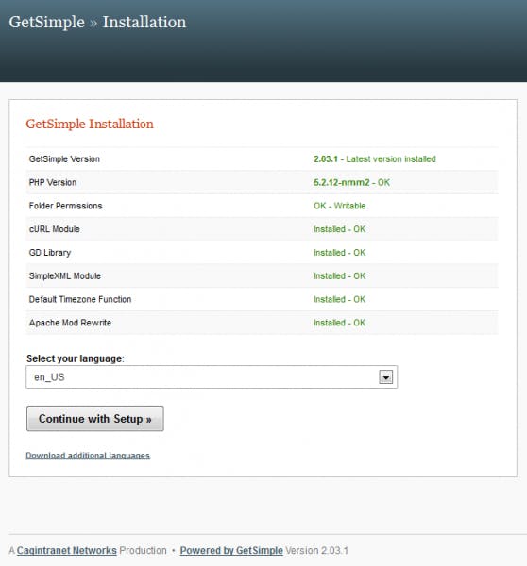Select the GD Library label
Screen dimensions: 527x566
pos(50,253)
